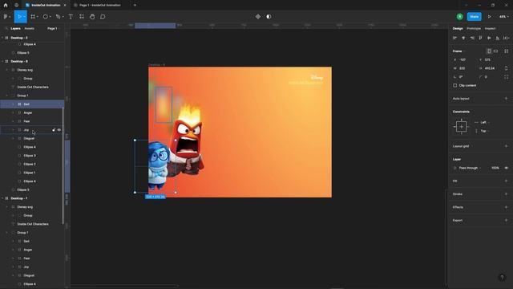The image size is (513, 289).
Task: Open the green user avatar
Action: pyautogui.click(x=459, y=17)
